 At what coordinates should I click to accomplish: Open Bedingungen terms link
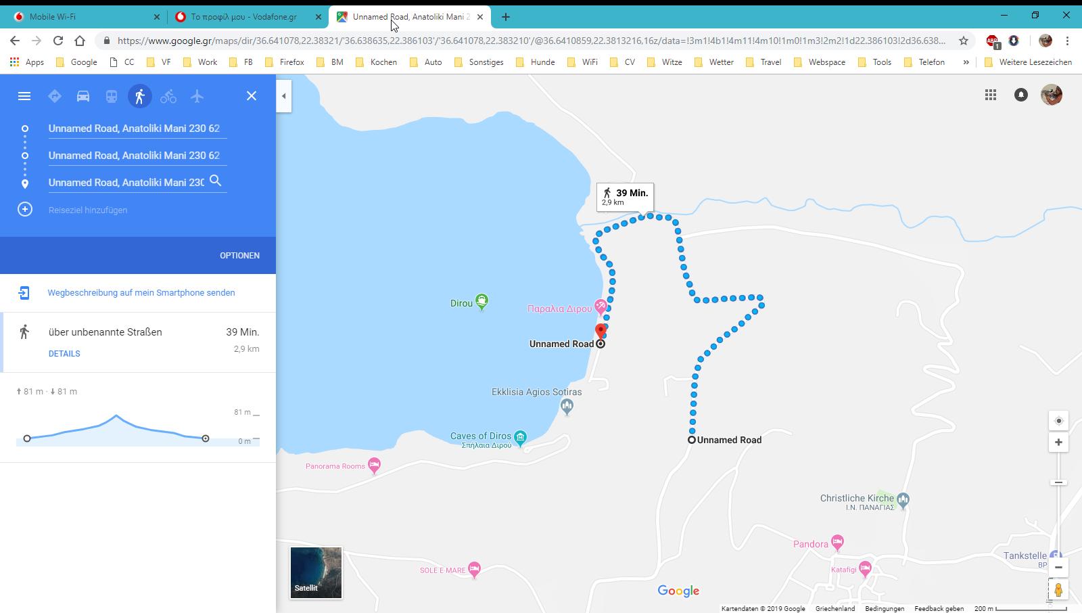pyautogui.click(x=885, y=608)
